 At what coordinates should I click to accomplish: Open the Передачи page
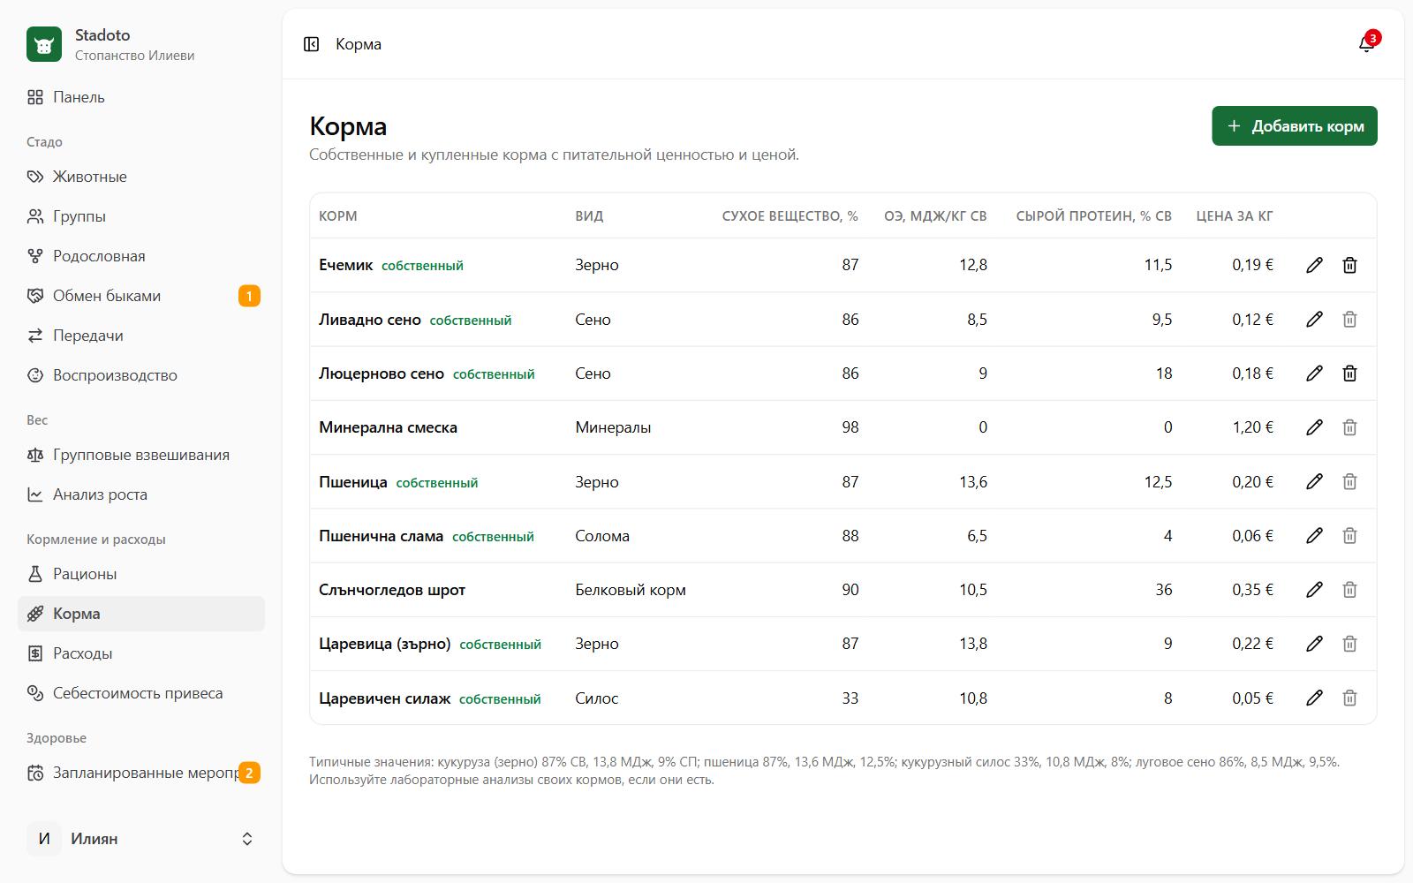(141, 336)
